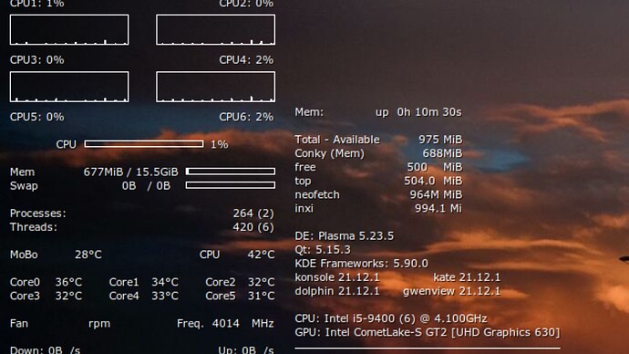The width and height of the screenshot is (629, 354).
Task: Click the 'Qt: 5.15.3' line
Action: pyautogui.click(x=323, y=250)
